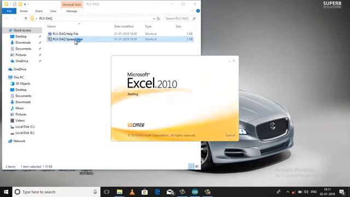This screenshot has height=197, width=350.
Task: Minimize the Excel splash screen
Action: [230, 61]
